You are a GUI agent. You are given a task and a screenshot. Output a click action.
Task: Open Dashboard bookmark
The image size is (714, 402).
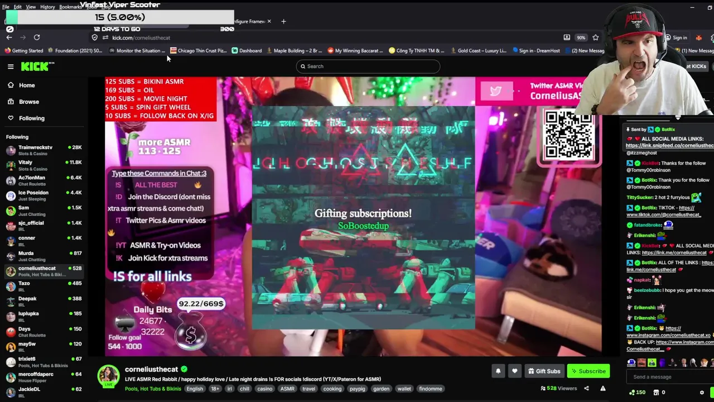click(247, 51)
